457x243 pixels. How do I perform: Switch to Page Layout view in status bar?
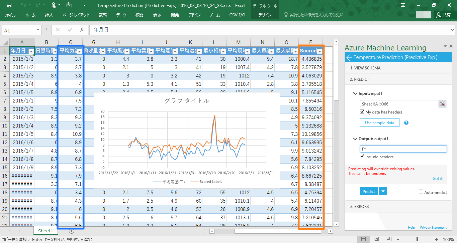tap(376, 239)
